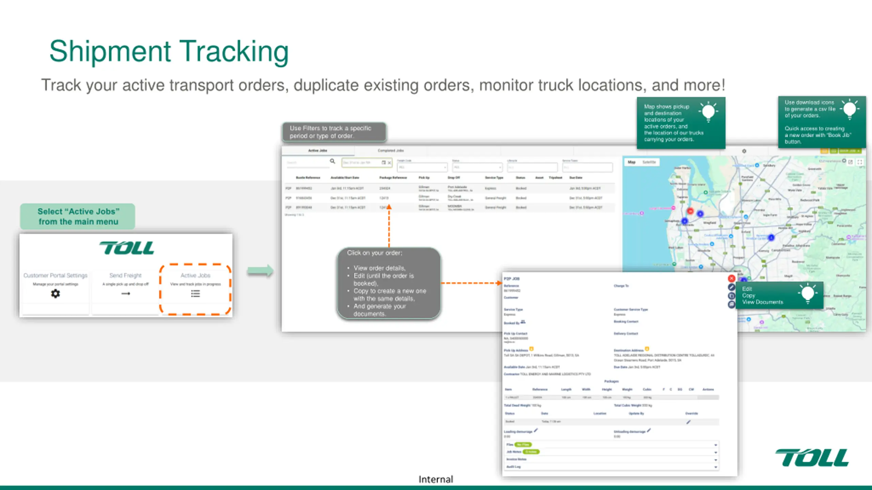Click Job Notes green count badge
The image size is (872, 490).
coord(531,452)
